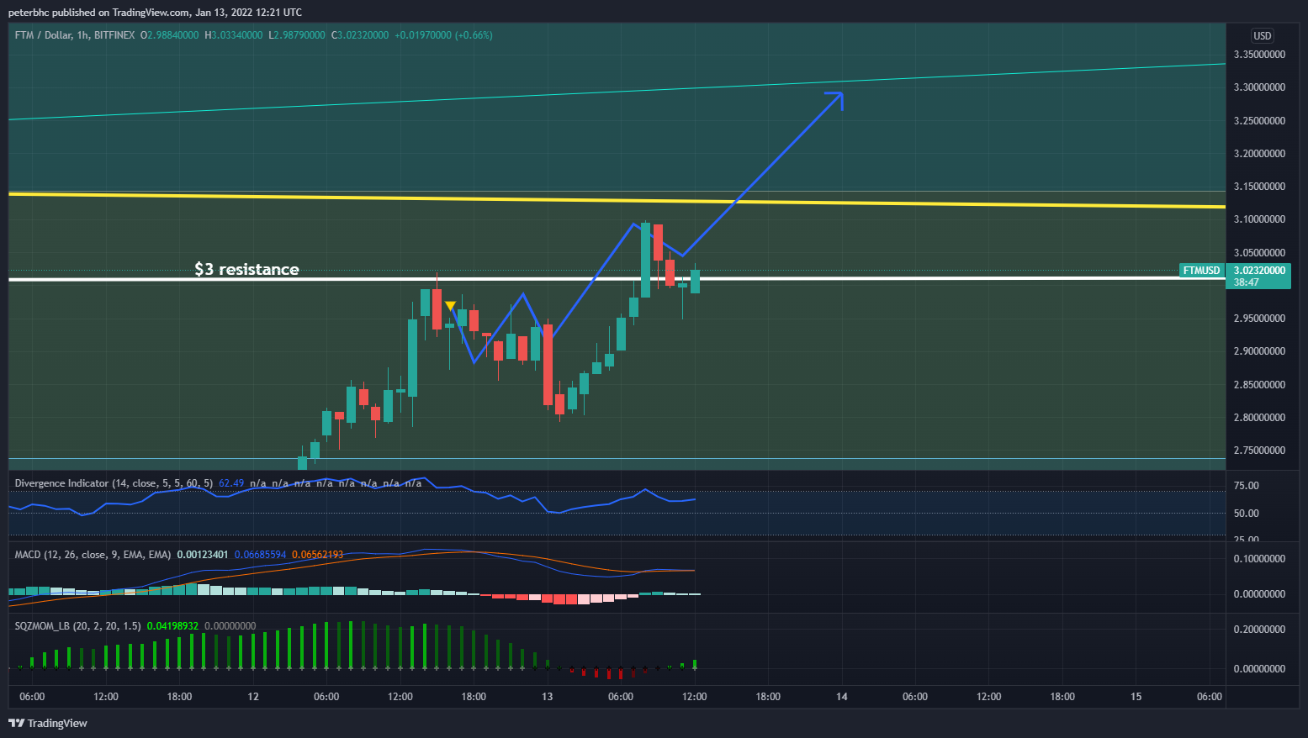
Task: Click the MACD 0.00123401 histogram value
Action: coord(203,555)
